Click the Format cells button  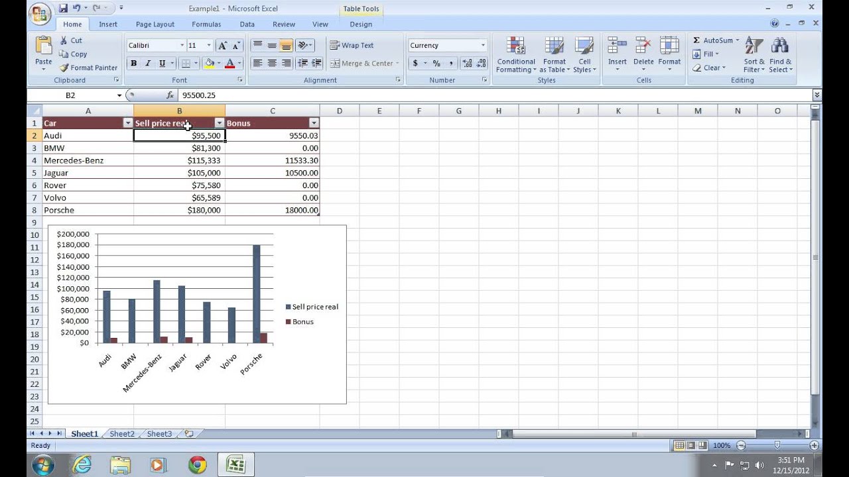669,54
